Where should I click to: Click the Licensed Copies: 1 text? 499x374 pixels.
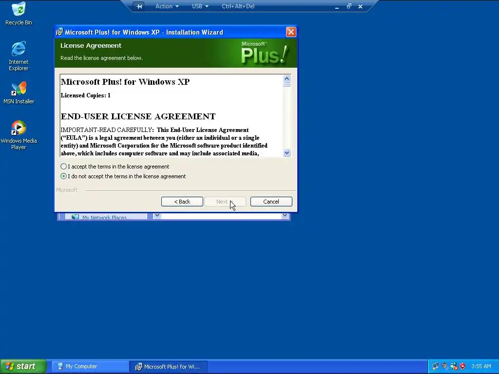[x=86, y=95]
